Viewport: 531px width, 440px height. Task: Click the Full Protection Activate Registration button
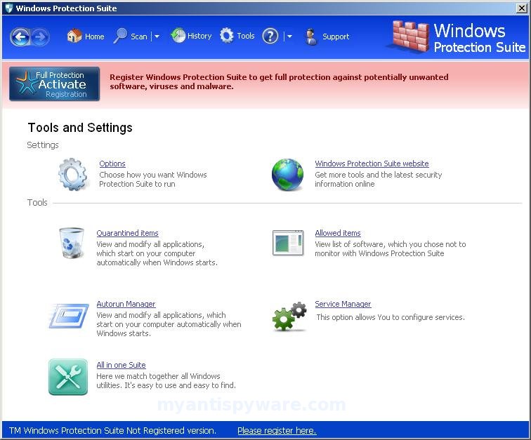click(55, 84)
